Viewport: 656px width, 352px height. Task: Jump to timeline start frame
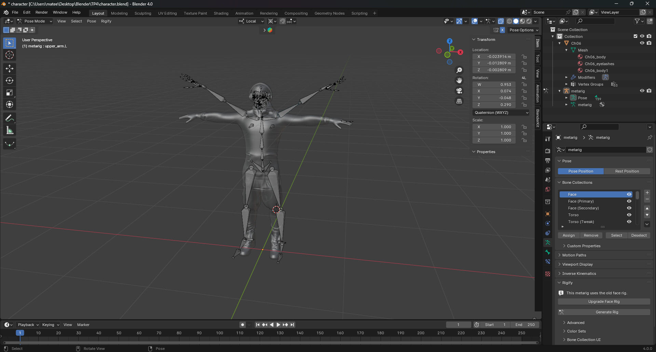(258, 325)
